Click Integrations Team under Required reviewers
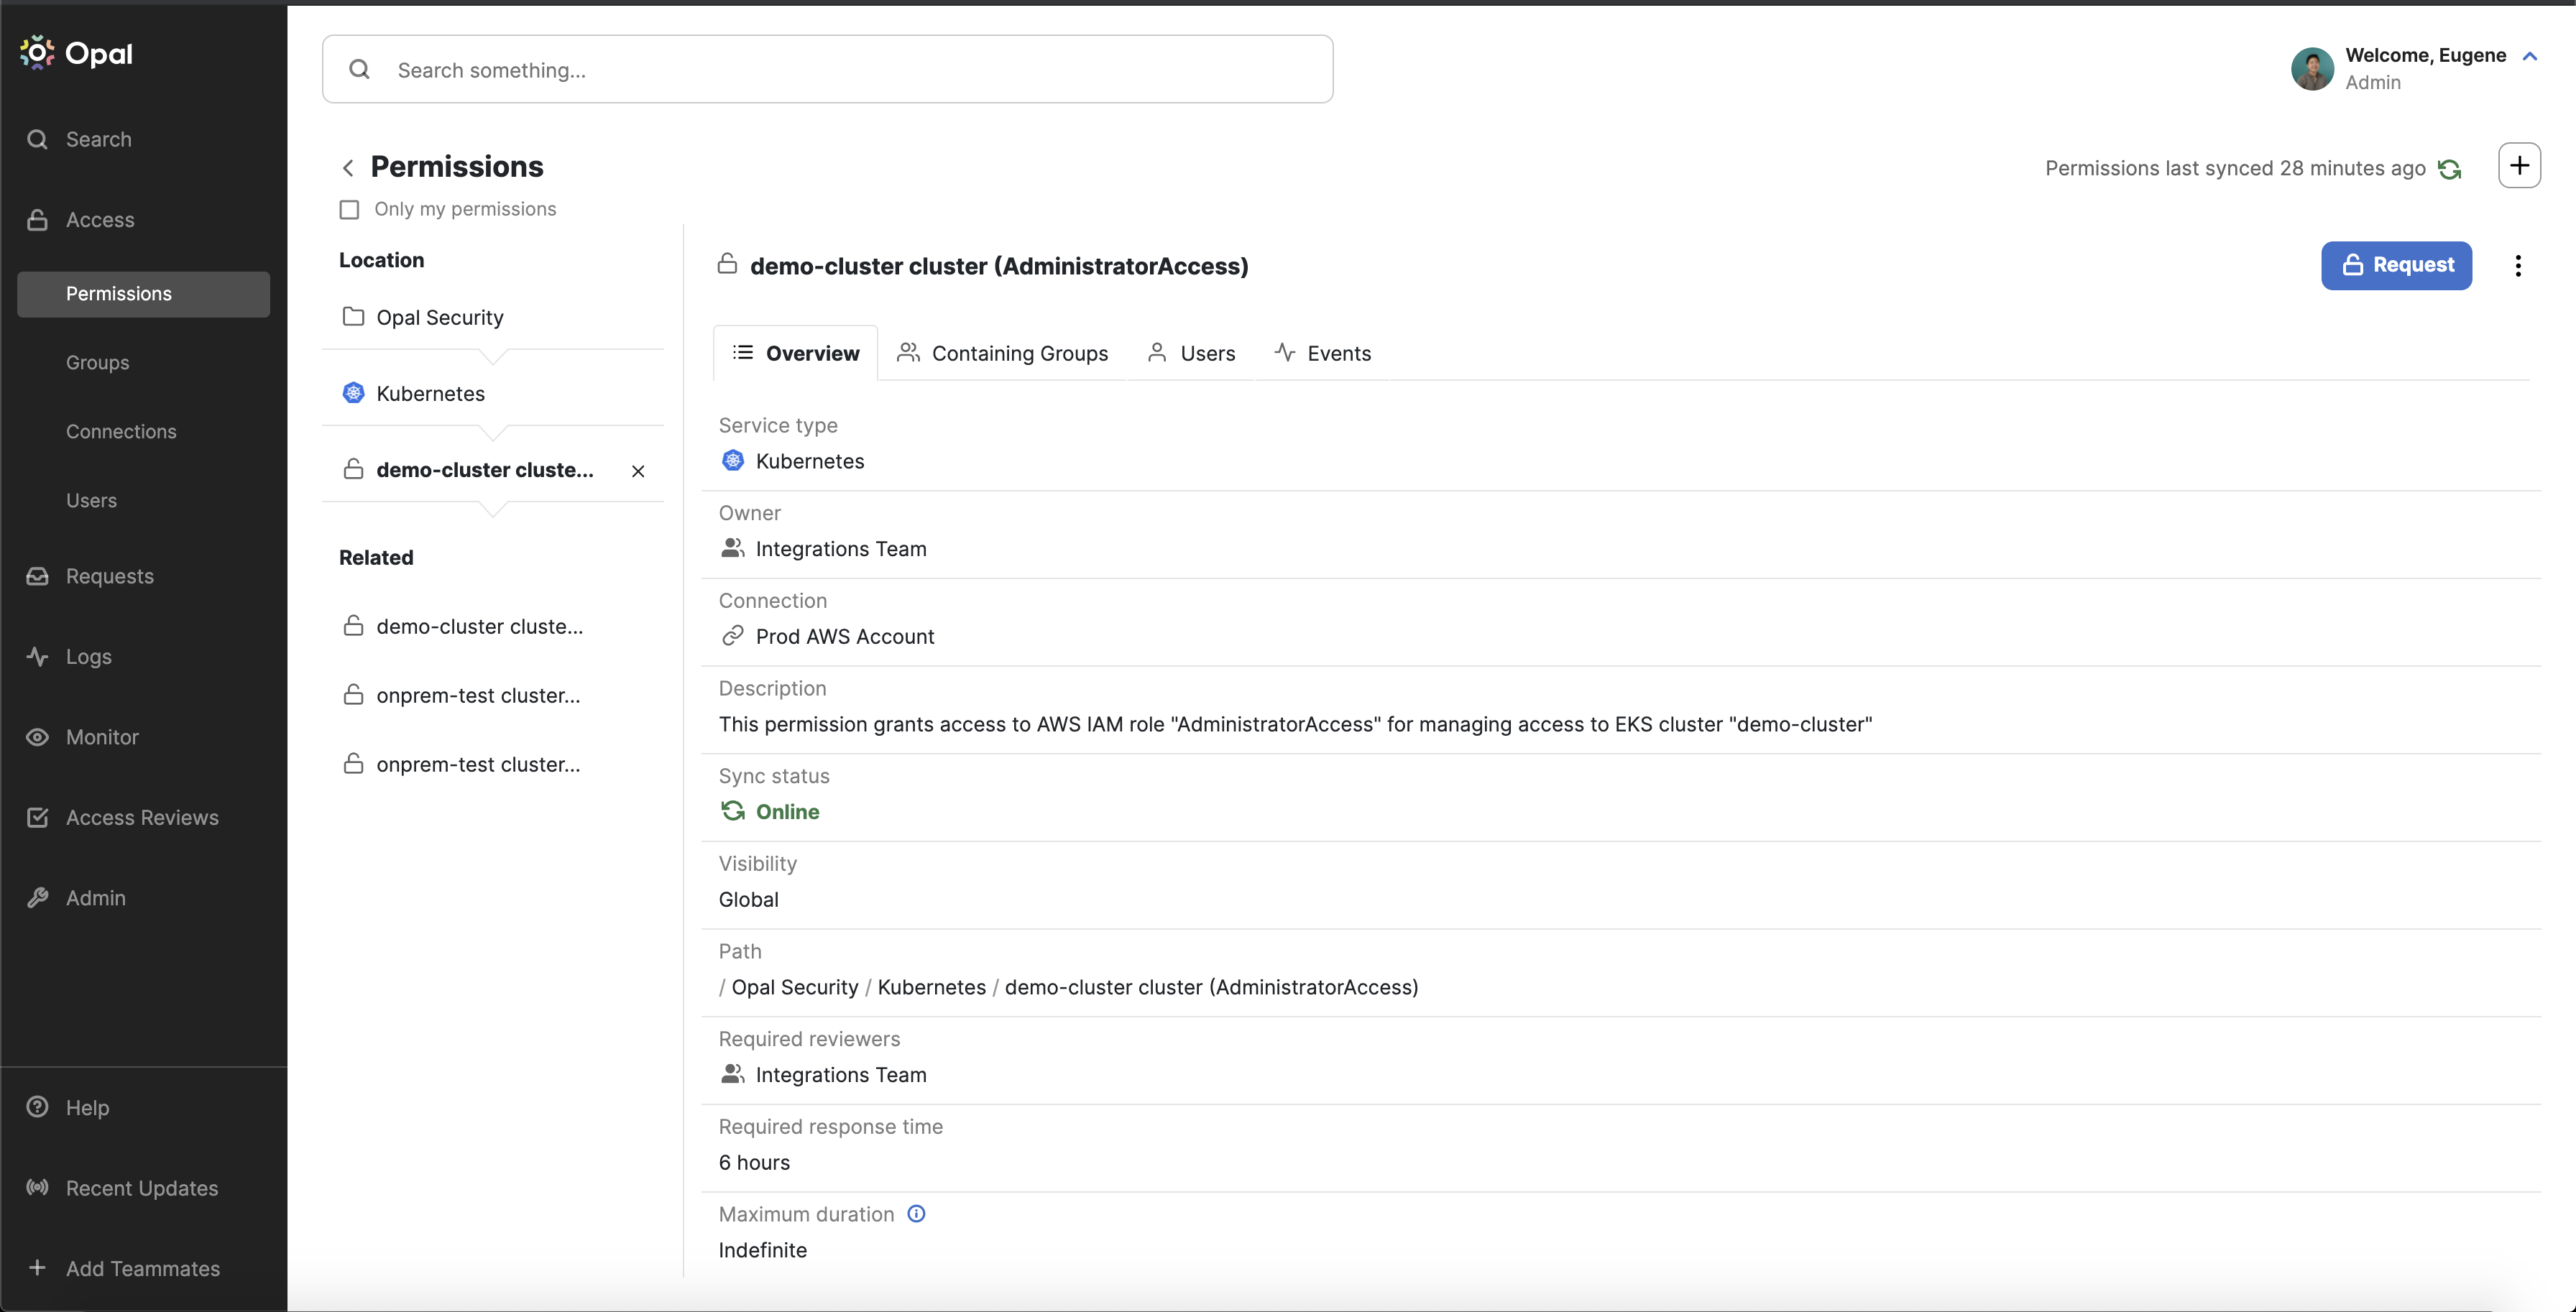This screenshot has width=2576, height=1312. (840, 1075)
